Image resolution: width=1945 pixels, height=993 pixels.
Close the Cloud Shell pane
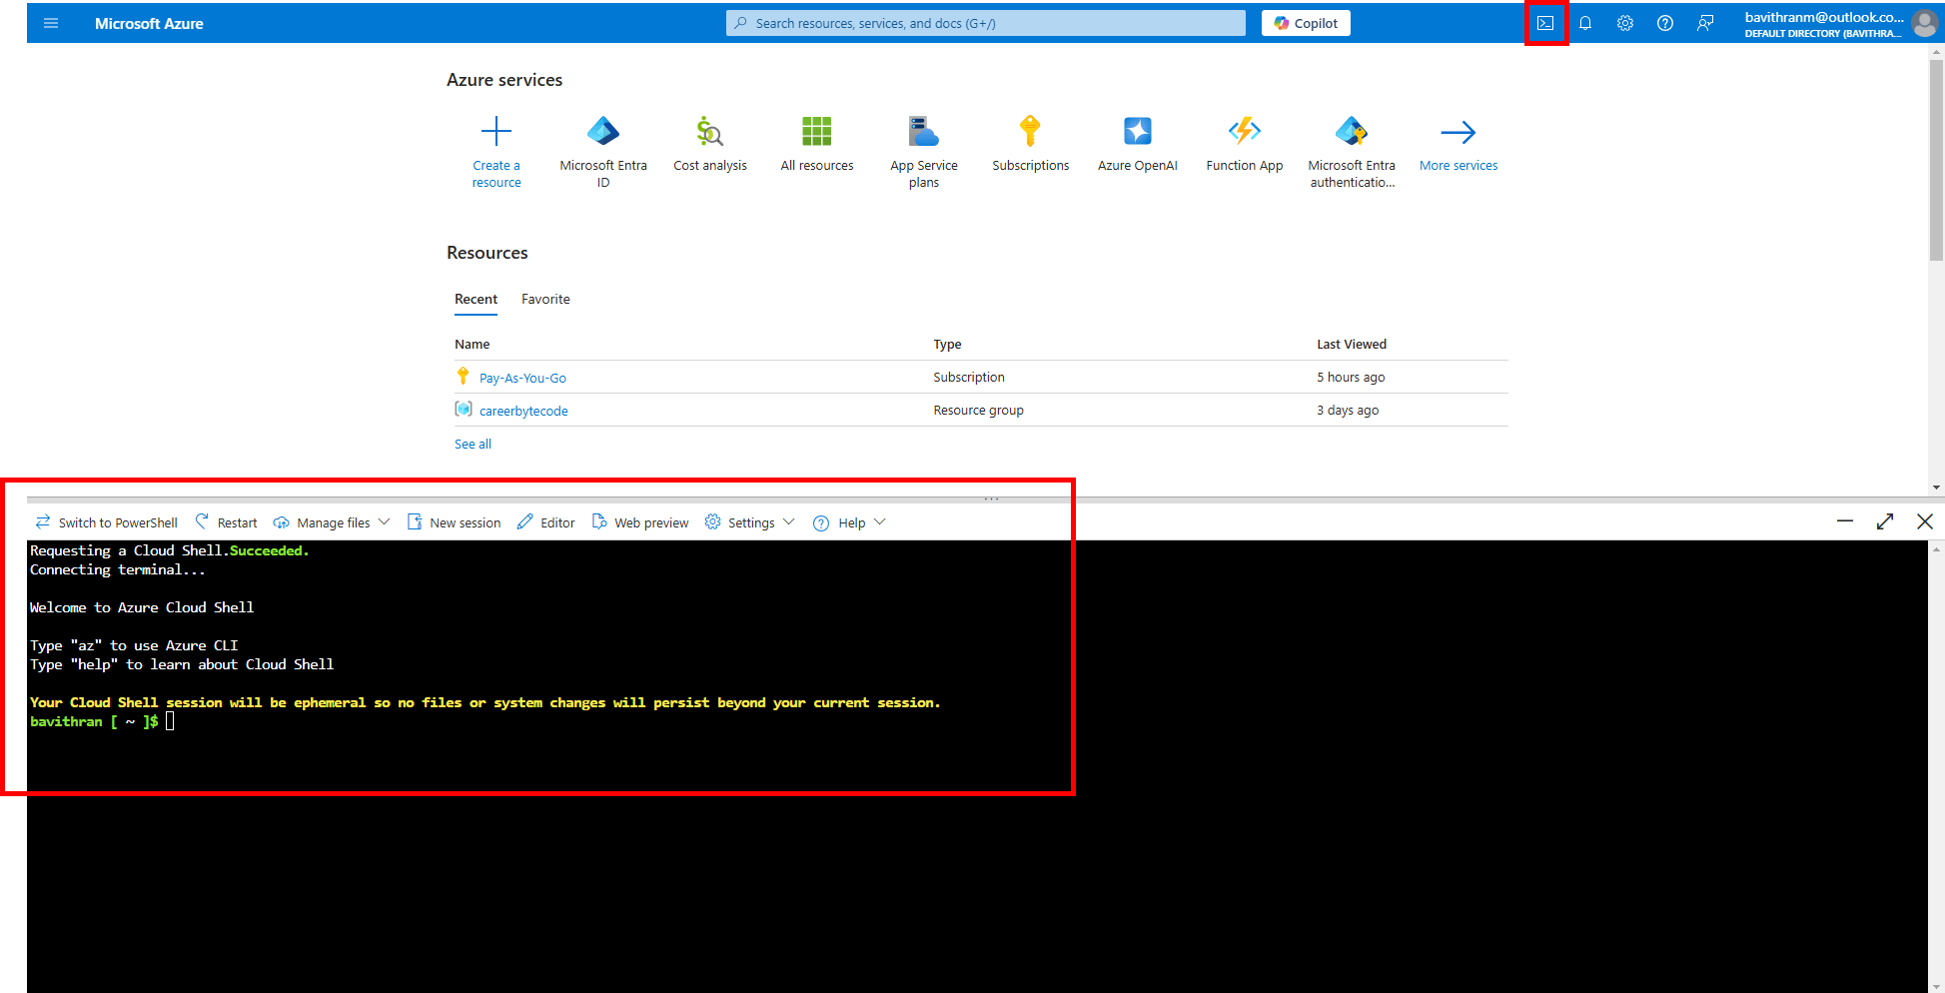(x=1925, y=521)
